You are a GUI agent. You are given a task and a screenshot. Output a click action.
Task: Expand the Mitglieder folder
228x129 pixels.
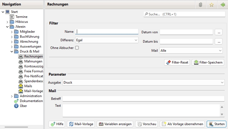12,32
